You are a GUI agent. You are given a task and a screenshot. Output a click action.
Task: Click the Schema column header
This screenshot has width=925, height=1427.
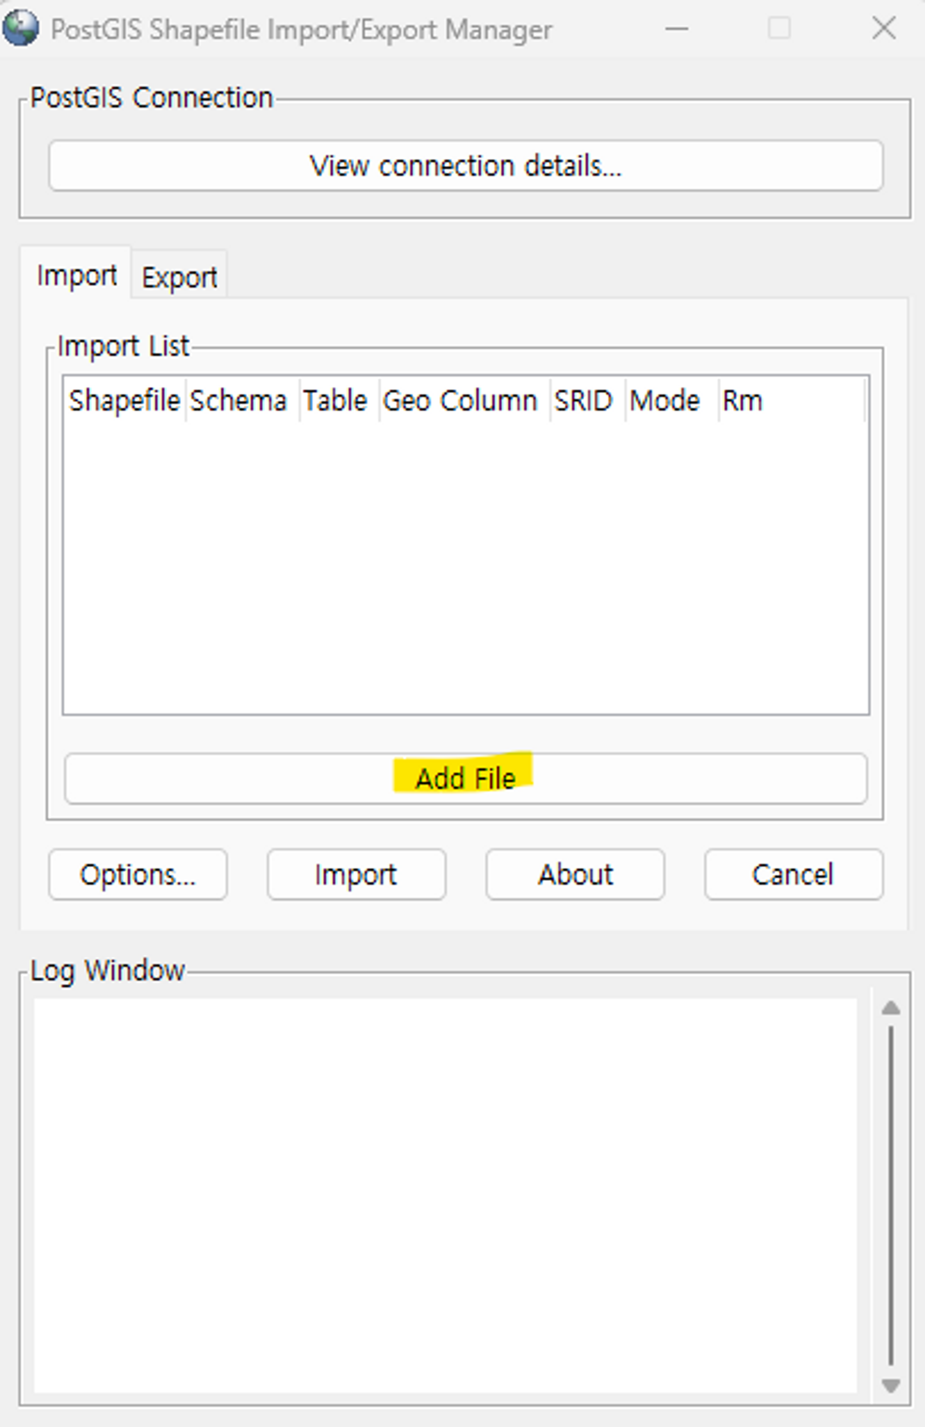click(242, 400)
